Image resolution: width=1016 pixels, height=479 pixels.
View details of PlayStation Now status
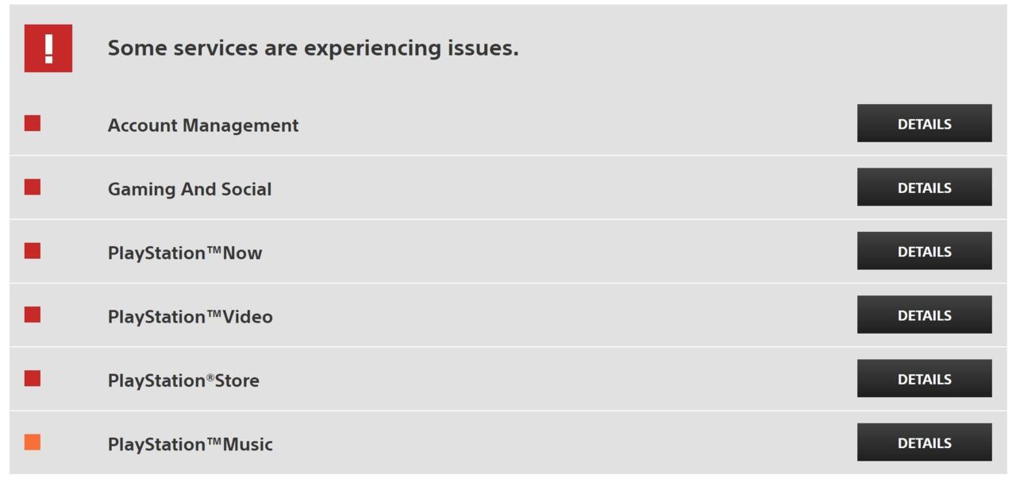click(x=924, y=251)
